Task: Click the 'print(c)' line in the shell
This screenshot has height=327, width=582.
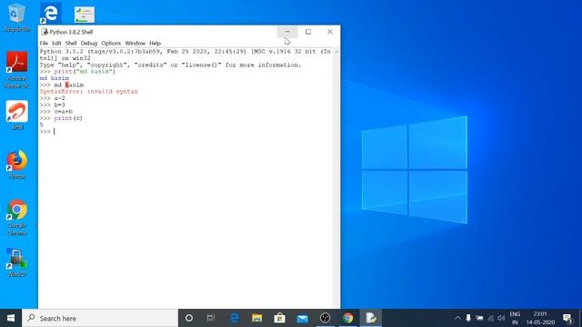Action: click(x=61, y=118)
